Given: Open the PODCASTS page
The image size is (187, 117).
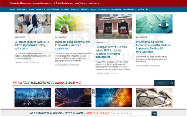Looking at the screenshot, I should 75,9.
